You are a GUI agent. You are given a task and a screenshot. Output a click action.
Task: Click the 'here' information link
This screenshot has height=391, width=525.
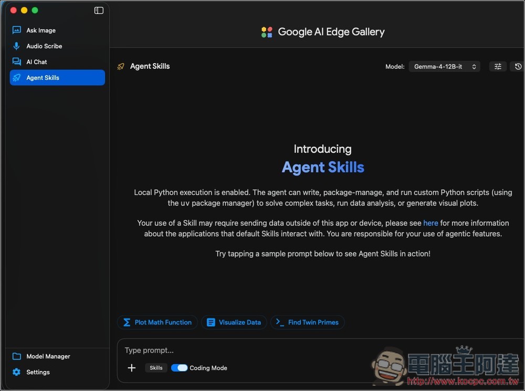[x=430, y=223]
